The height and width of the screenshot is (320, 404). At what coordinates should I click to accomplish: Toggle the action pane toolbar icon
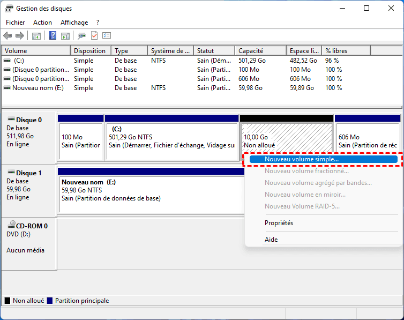(x=65, y=36)
